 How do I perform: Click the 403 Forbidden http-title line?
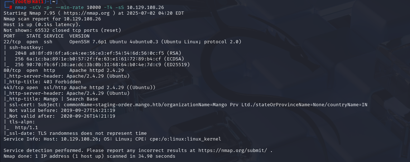pyautogui.click(x=42, y=82)
